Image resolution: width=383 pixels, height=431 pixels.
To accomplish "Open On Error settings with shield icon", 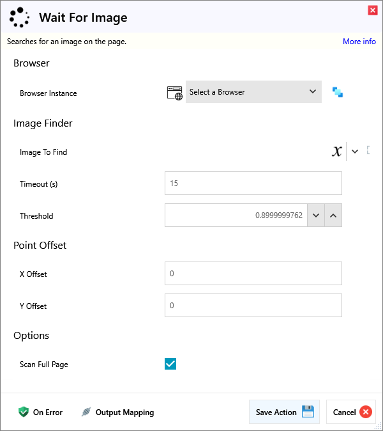I will [40, 412].
